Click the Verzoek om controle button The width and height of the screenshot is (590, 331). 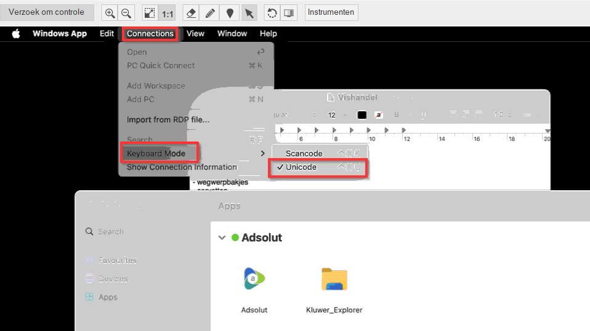tap(47, 12)
